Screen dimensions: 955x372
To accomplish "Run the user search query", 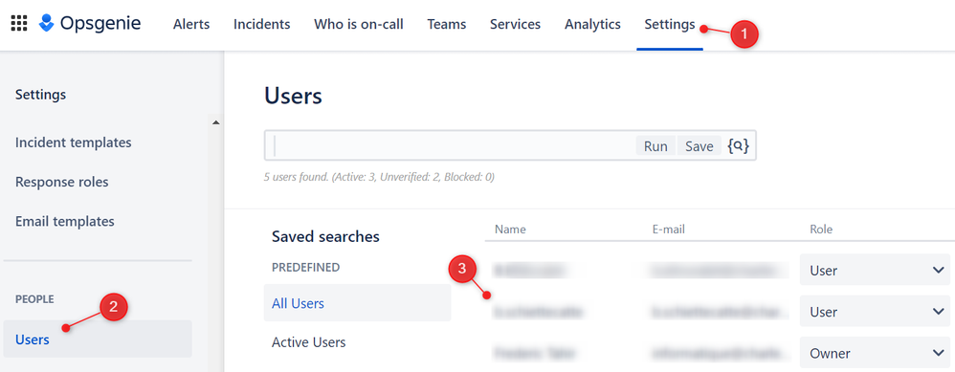I will pyautogui.click(x=655, y=146).
